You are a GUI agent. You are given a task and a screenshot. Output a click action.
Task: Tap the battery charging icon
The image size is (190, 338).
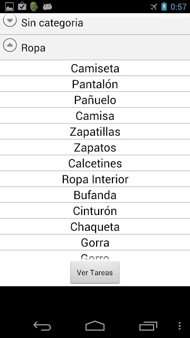click(164, 7)
